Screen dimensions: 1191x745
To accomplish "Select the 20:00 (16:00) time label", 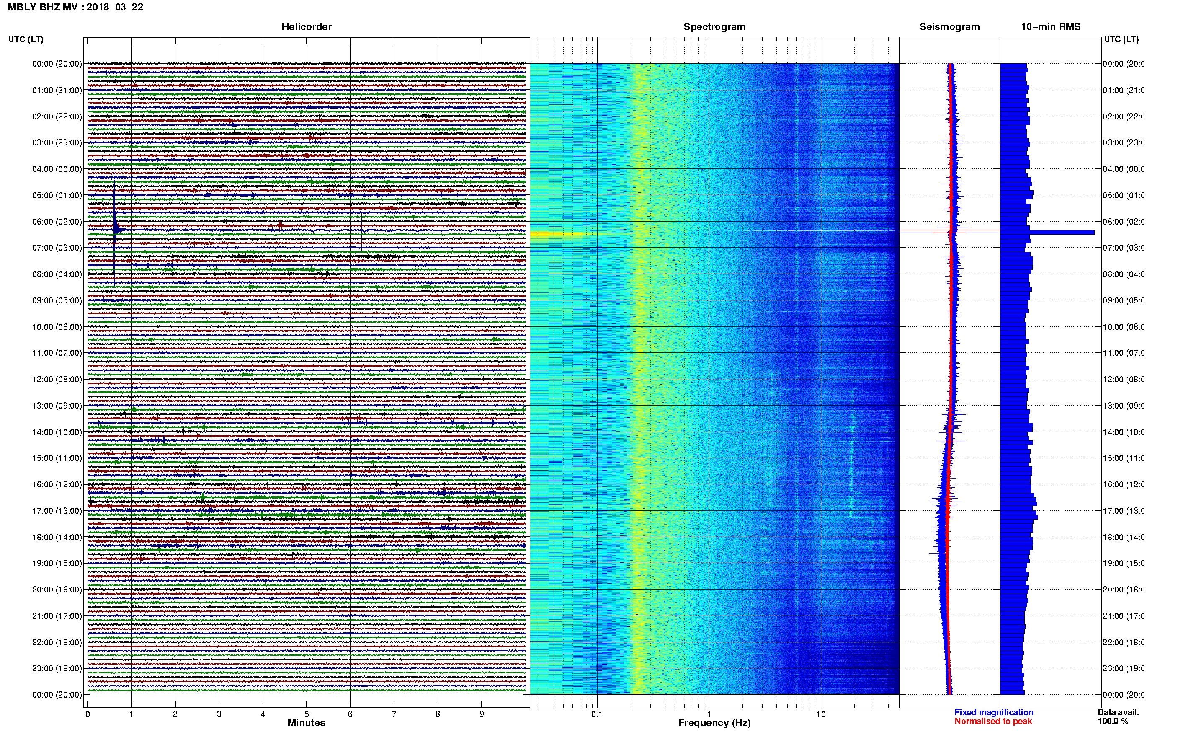I will coord(57,590).
